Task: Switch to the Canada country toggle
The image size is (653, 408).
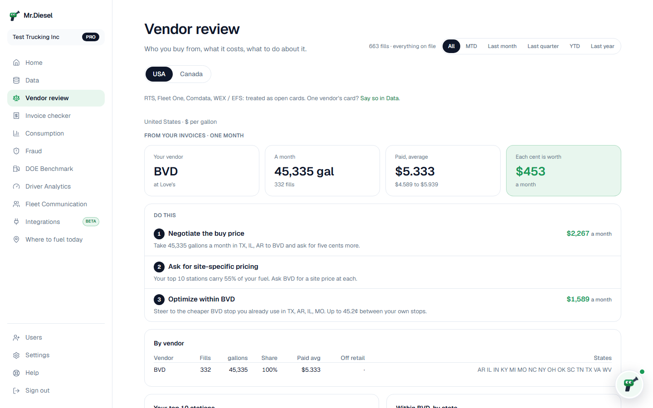Action: click(x=191, y=74)
